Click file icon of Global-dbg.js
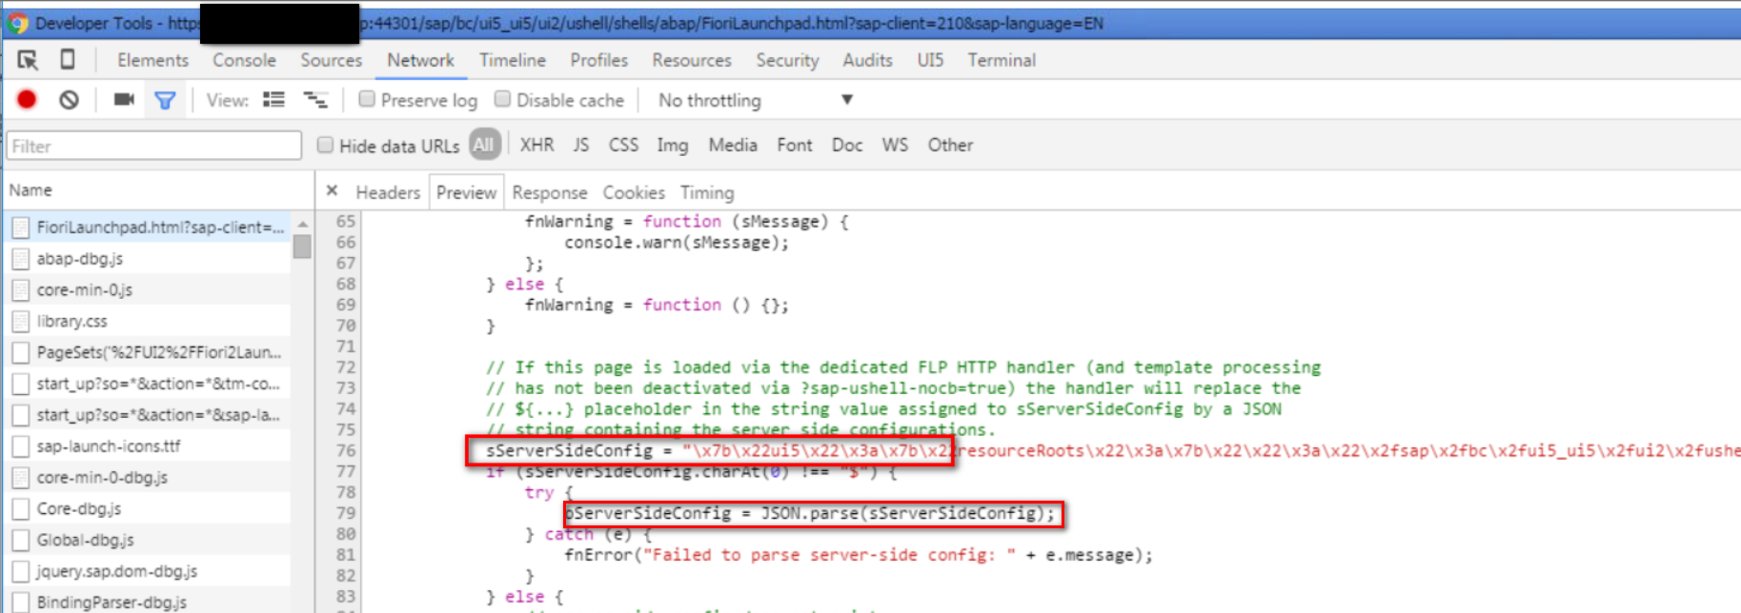 [21, 540]
